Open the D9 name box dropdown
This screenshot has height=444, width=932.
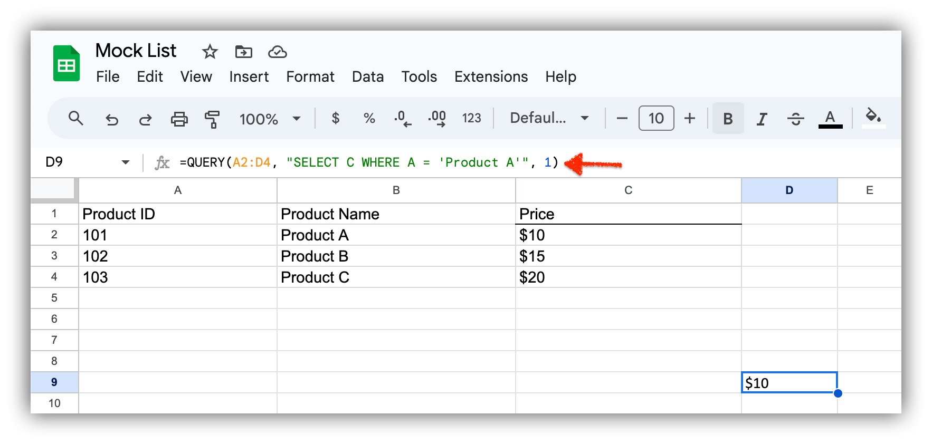pos(126,162)
